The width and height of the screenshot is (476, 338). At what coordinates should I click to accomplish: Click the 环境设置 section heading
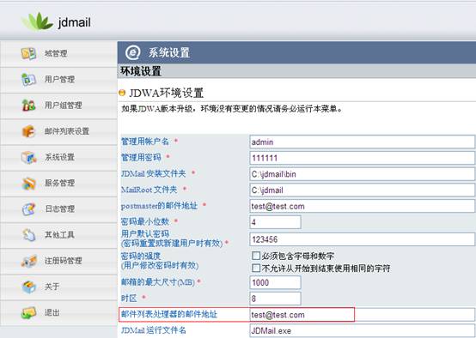tap(141, 71)
